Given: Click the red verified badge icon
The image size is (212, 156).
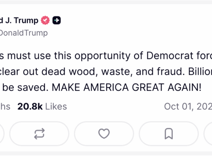Looking at the screenshot, I should tap(45, 21).
